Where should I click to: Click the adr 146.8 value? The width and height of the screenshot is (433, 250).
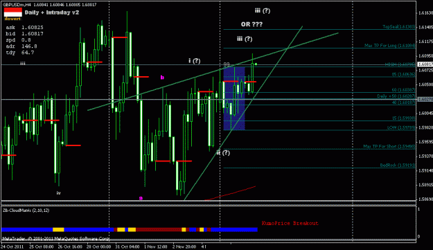click(x=21, y=46)
